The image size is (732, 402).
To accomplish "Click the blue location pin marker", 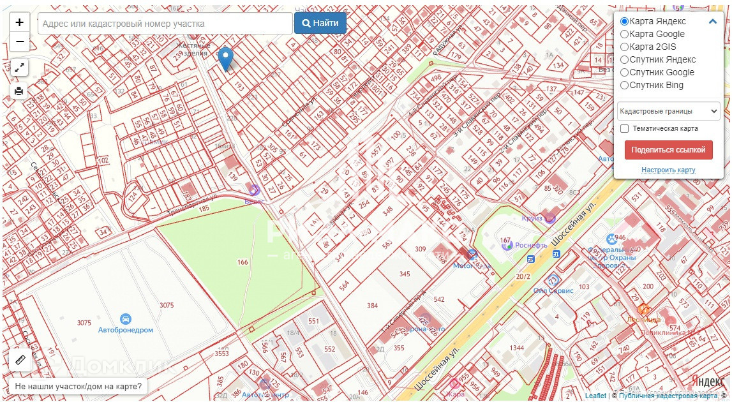I will (225, 58).
